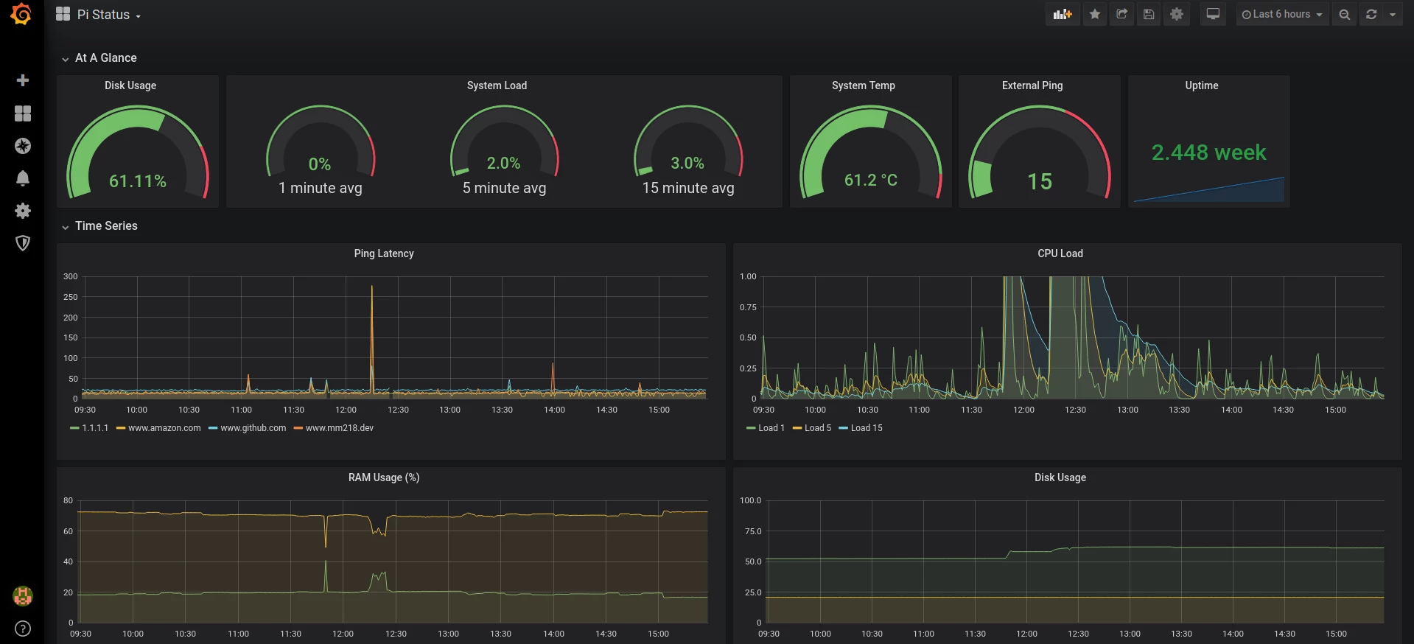Click the External Ping value 15

click(1040, 181)
